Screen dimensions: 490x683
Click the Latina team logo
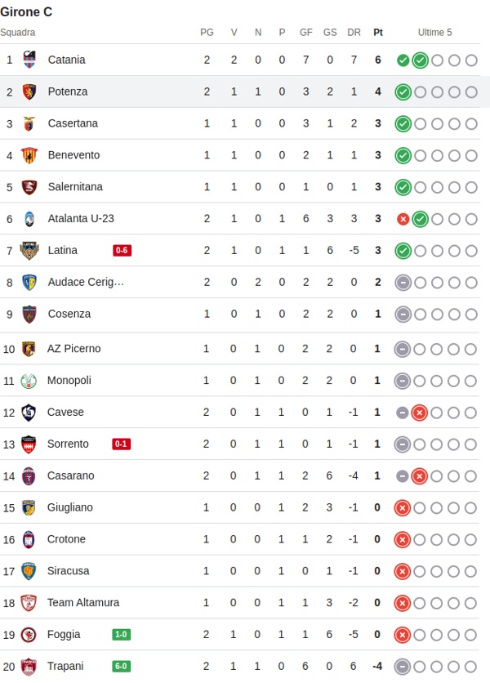point(29,250)
